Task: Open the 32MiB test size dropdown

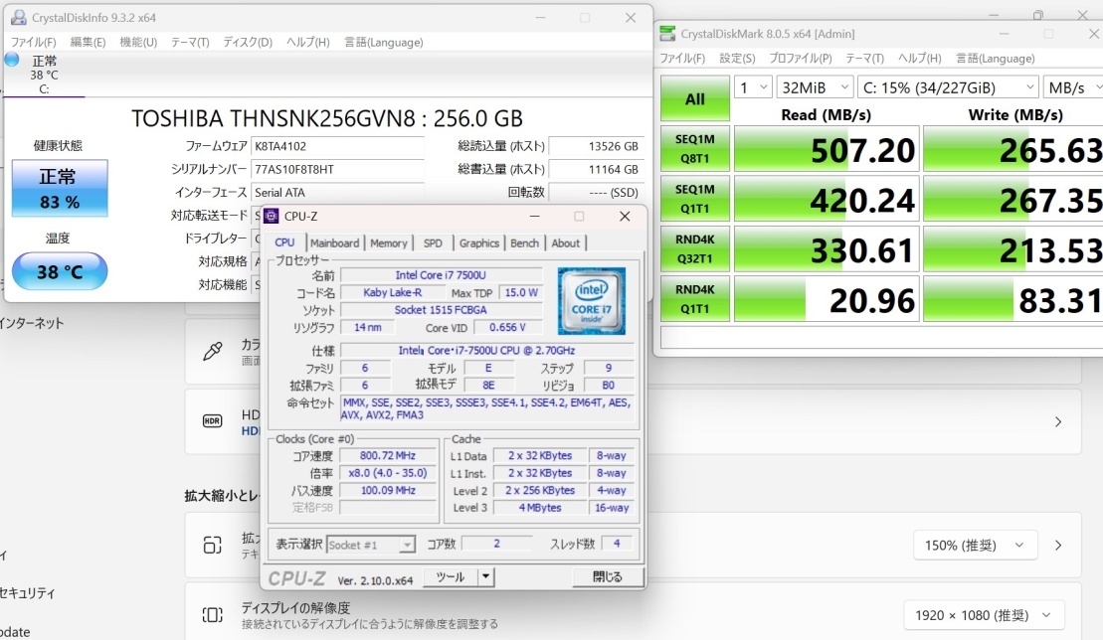Action: click(x=815, y=87)
